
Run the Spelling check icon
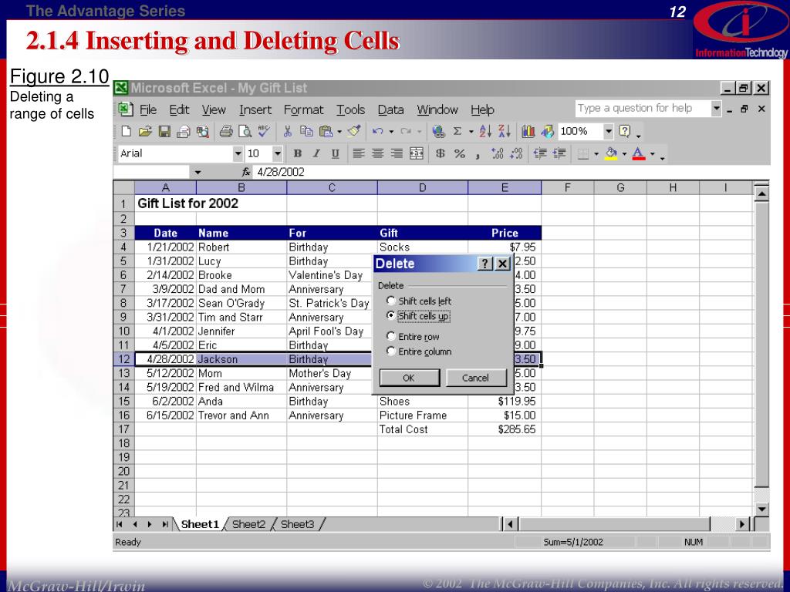pos(264,131)
